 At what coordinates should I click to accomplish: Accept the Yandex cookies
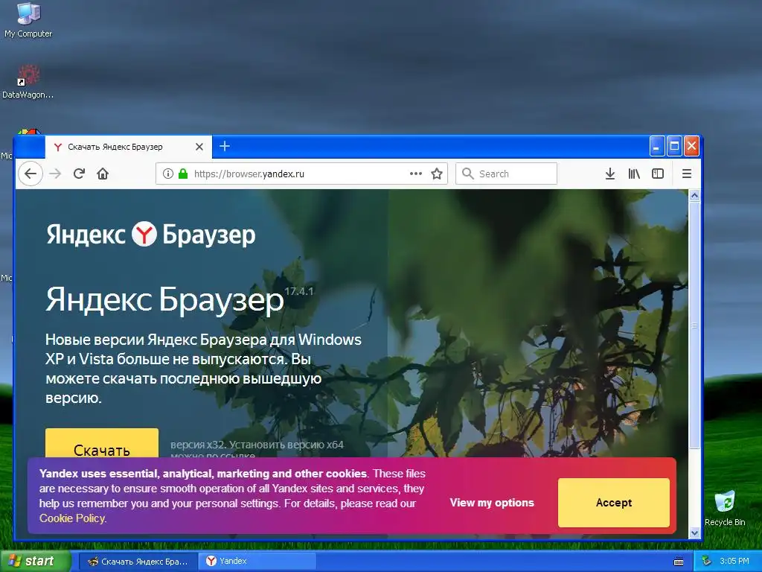click(x=614, y=503)
